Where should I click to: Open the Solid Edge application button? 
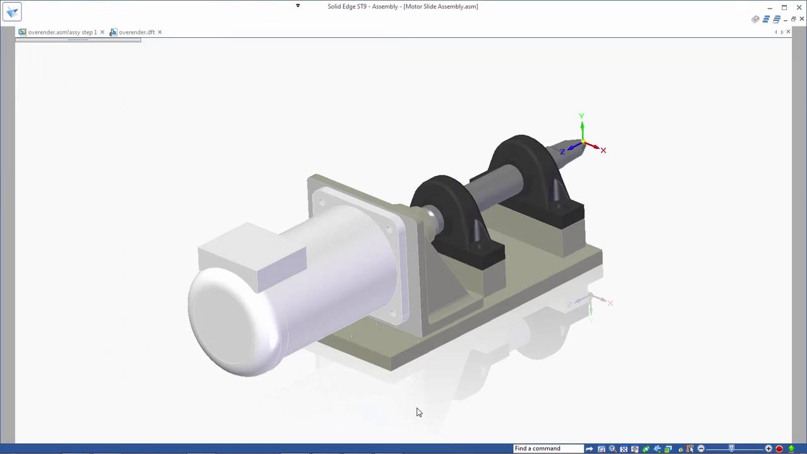click(x=12, y=12)
